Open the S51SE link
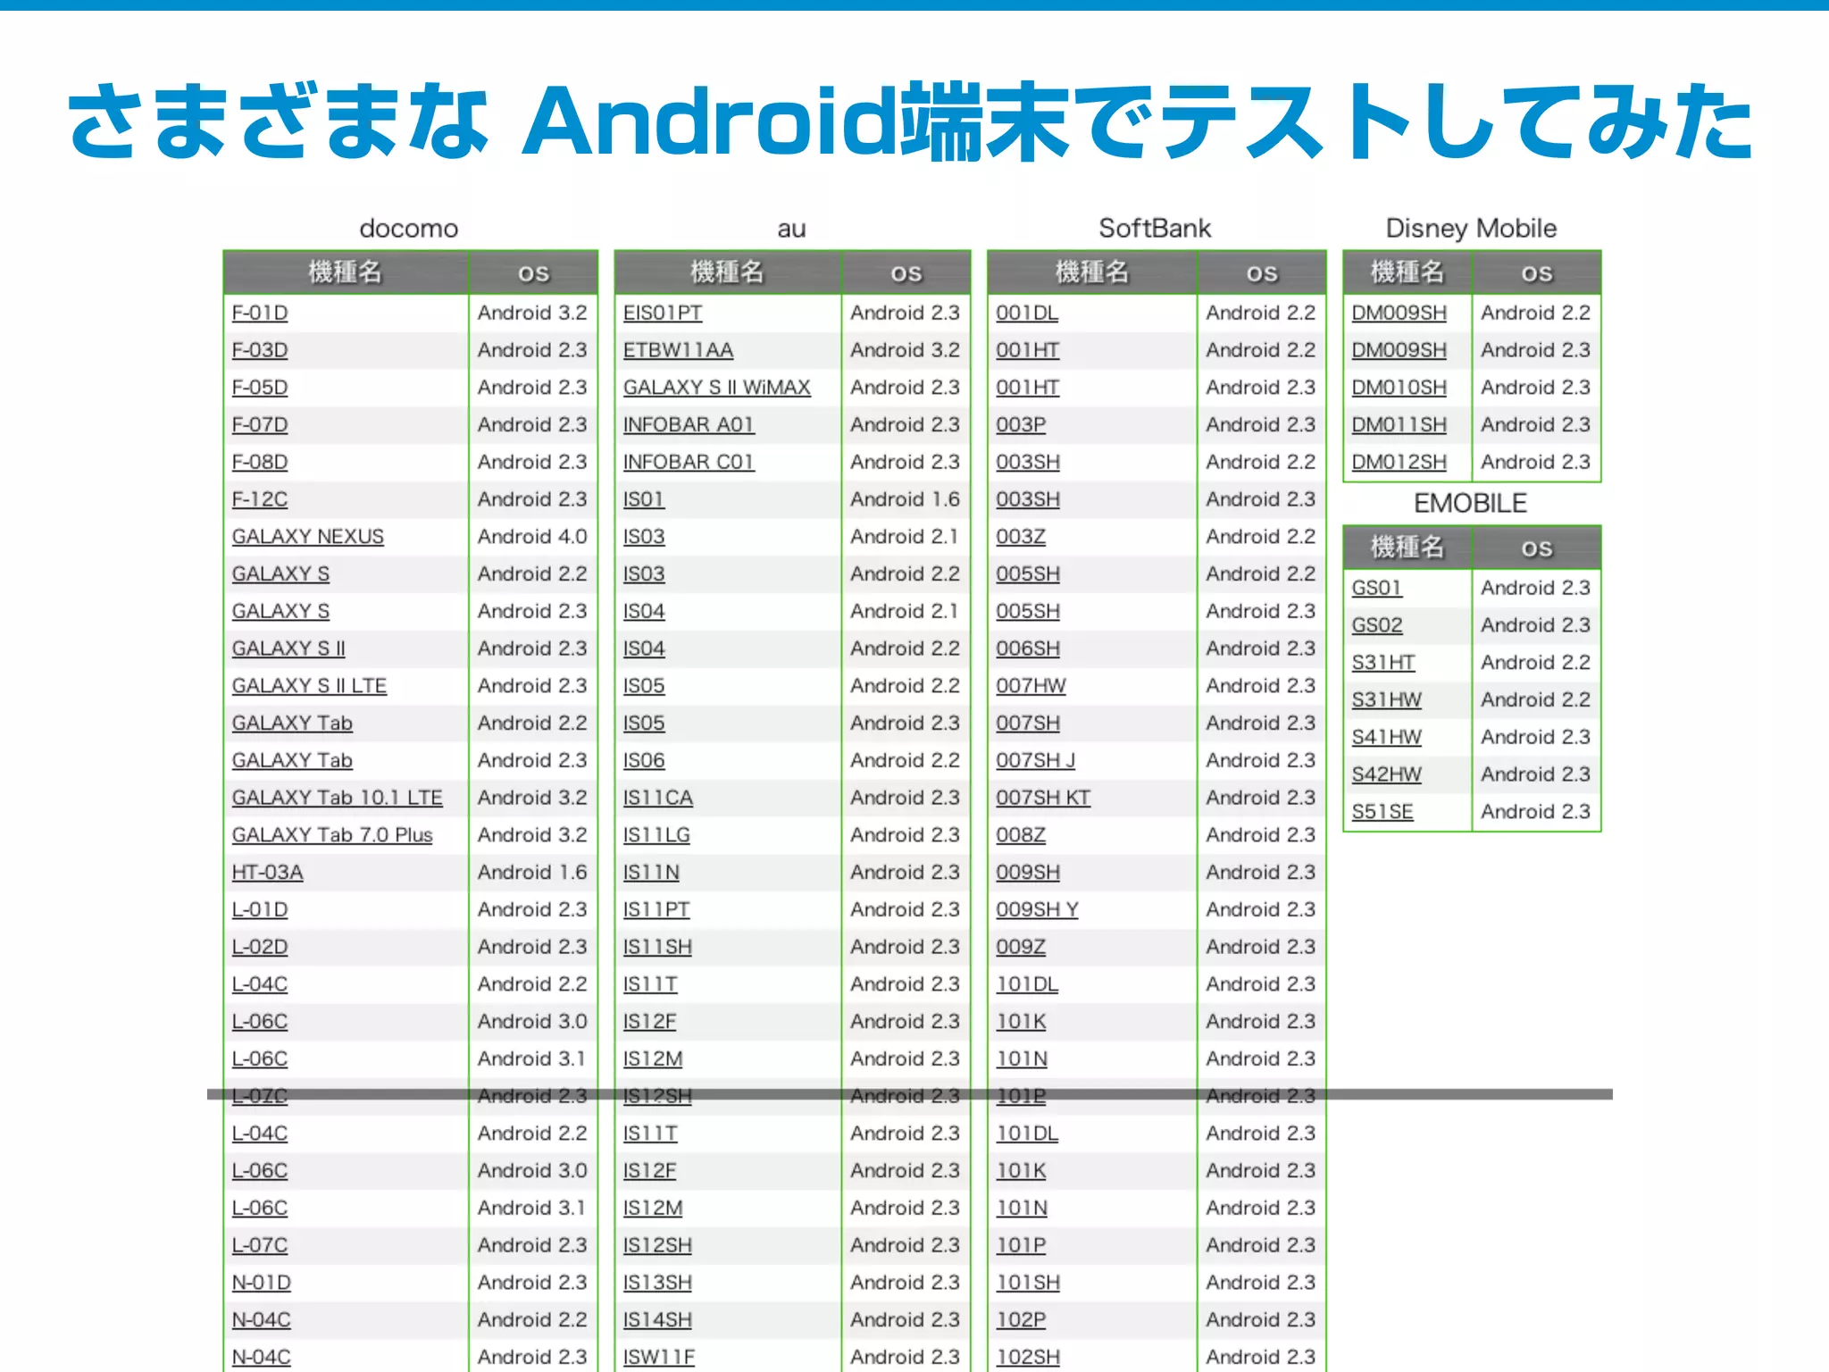 pos(1382,812)
